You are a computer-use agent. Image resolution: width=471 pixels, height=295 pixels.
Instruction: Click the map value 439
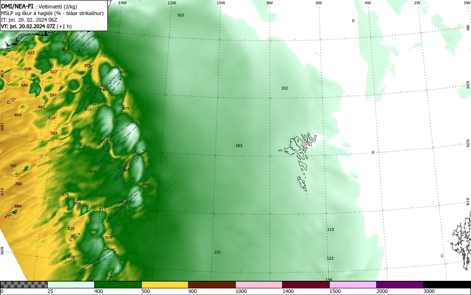[x=93, y=172]
